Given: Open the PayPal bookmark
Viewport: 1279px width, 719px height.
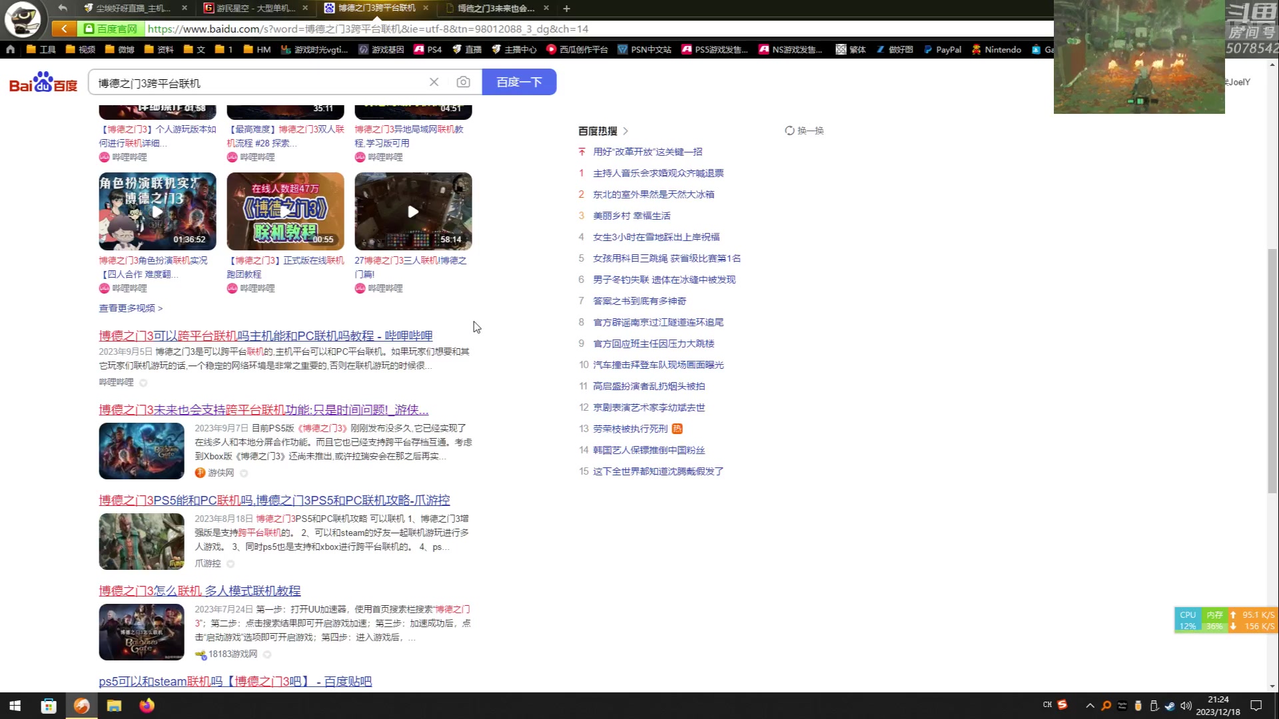Looking at the screenshot, I should click(x=942, y=49).
